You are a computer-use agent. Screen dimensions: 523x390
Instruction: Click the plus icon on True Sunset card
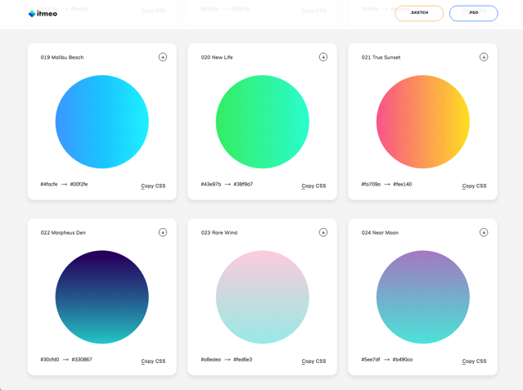tap(484, 57)
